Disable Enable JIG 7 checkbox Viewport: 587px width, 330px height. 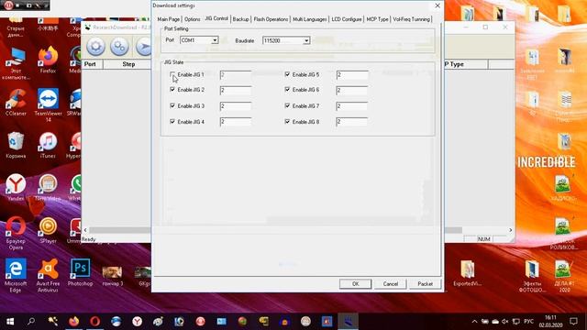(x=287, y=105)
